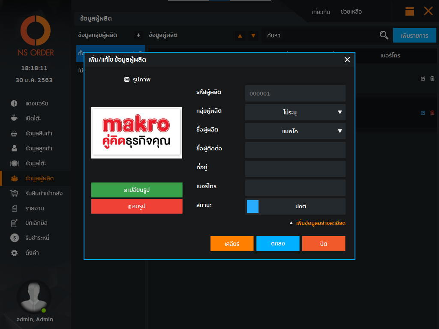This screenshot has height=329, width=439.
Task: Click the orange window restore icon
Action: pyautogui.click(x=409, y=11)
